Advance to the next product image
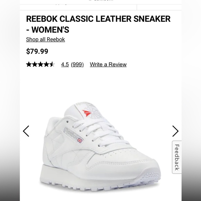Screen dimensions: 201x201 [175, 131]
